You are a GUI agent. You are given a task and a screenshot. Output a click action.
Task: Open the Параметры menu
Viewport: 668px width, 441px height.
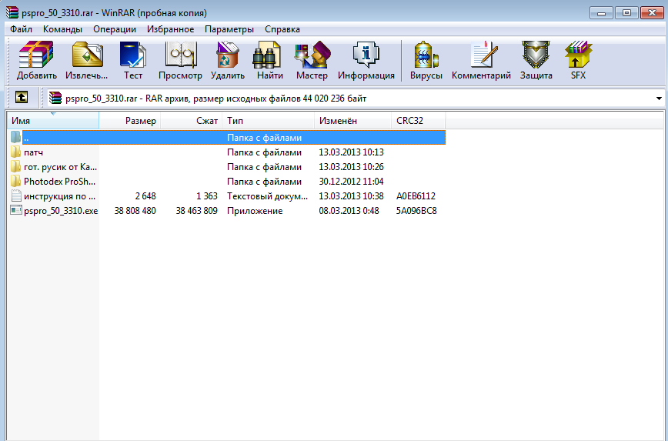coord(229,29)
